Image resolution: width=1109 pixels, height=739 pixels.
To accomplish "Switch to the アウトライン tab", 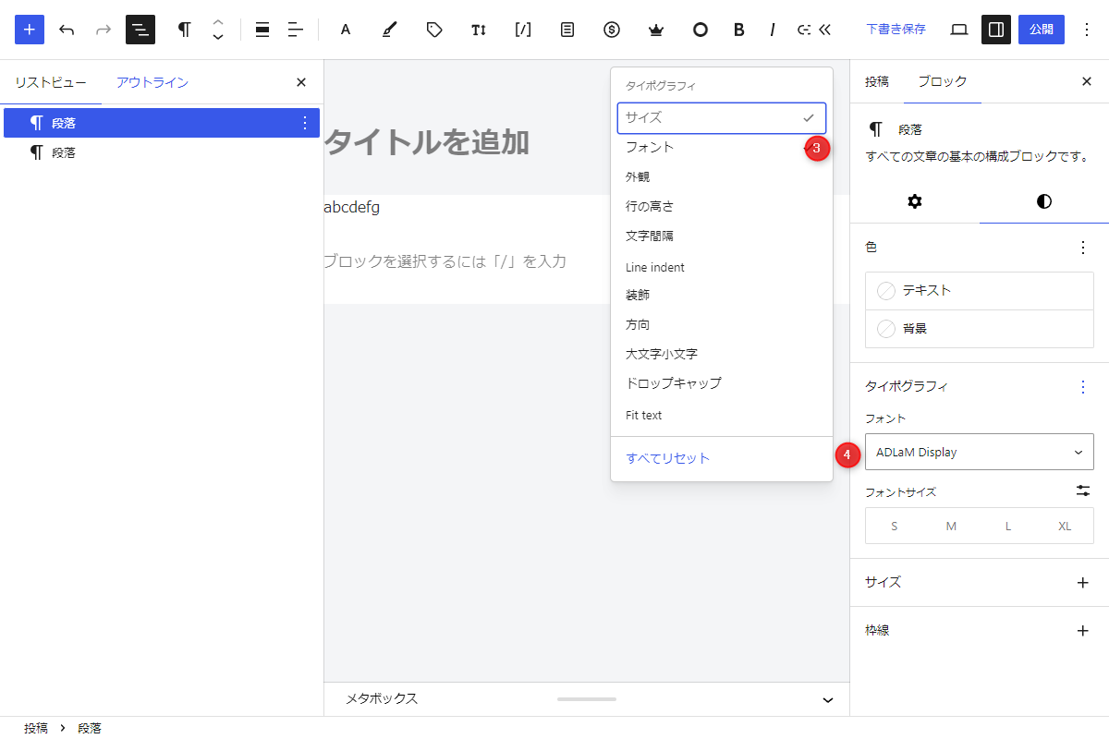I will coord(152,82).
